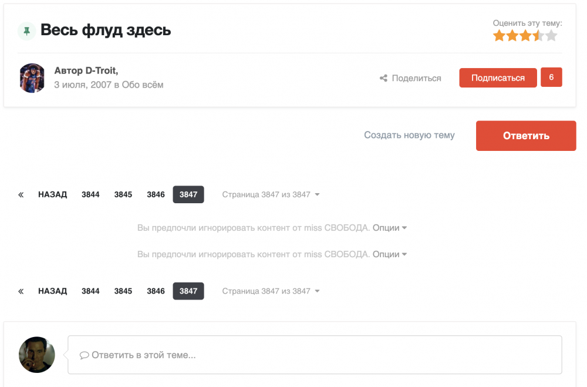
Task: Click the red Ответить button
Action: [526, 136]
